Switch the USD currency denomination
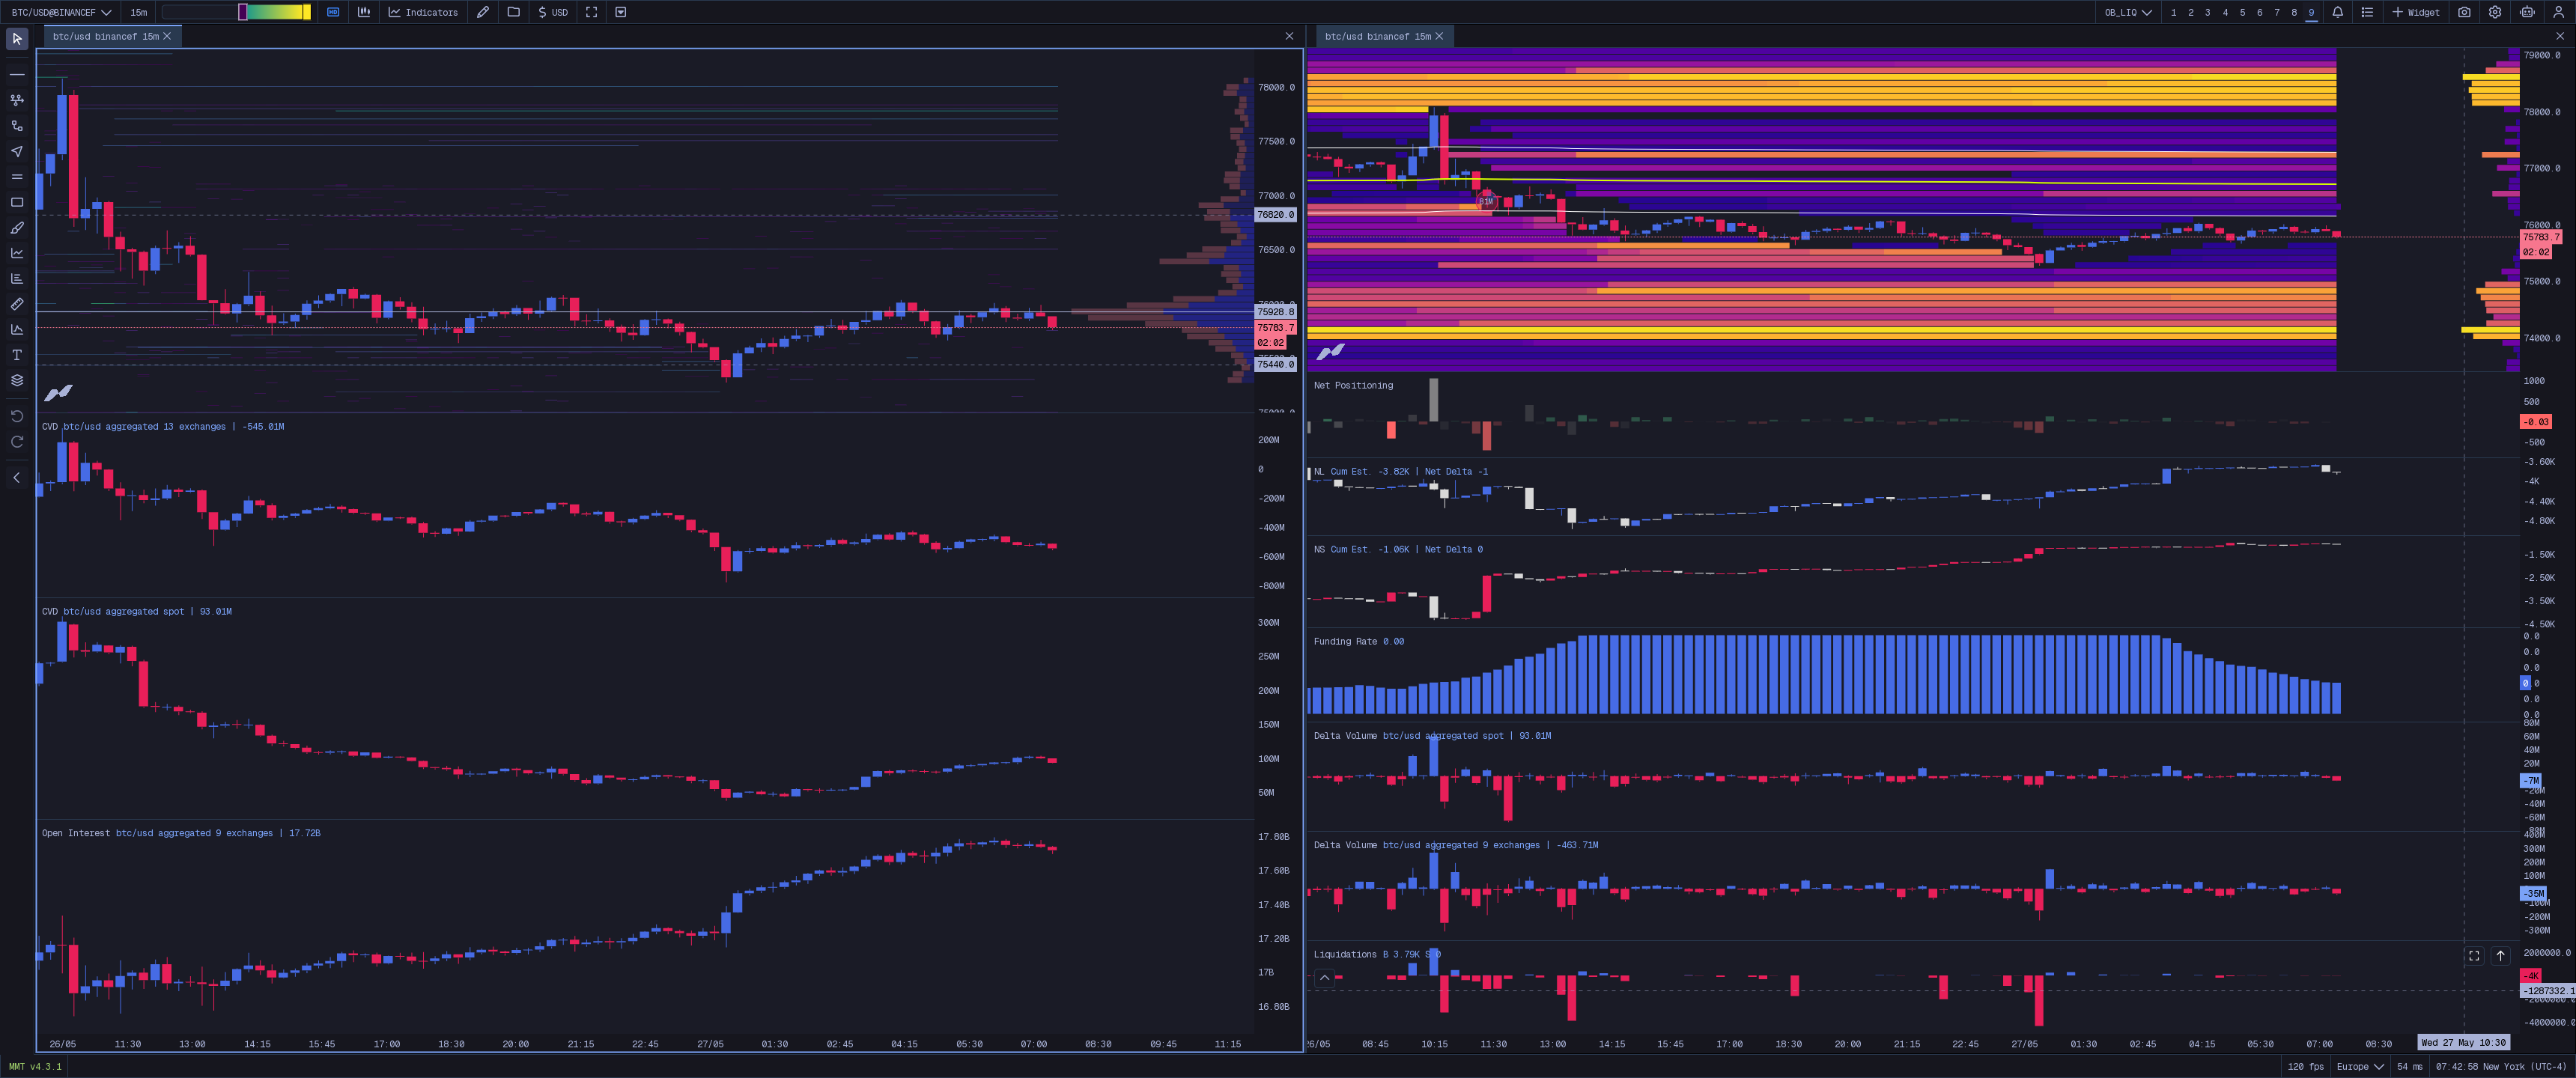This screenshot has width=2576, height=1078. pos(553,12)
